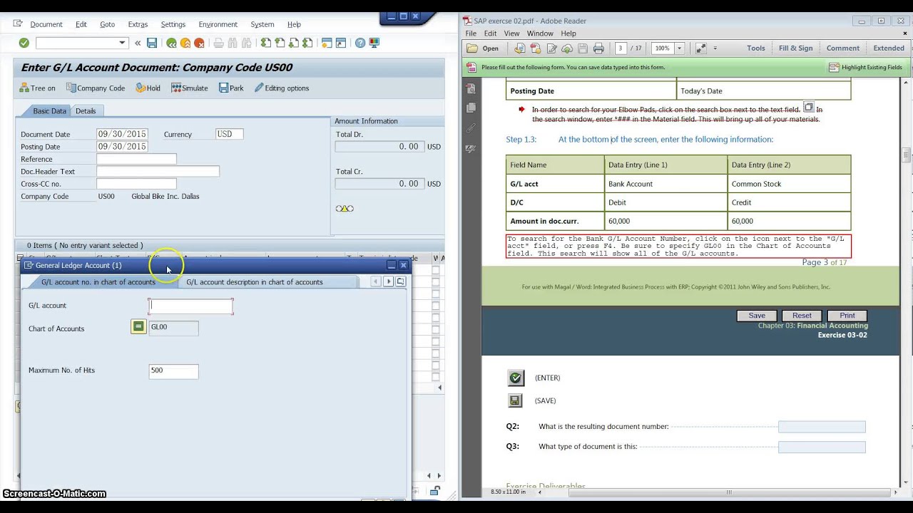Viewport: 913px width, 513px height.
Task: Open the View menu in Adobe Reader
Action: 512,33
